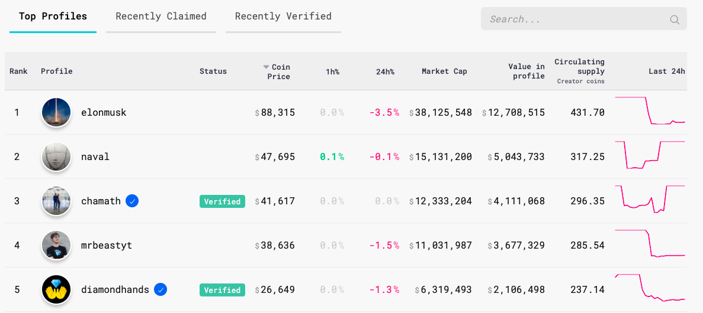Click mrbeastyt's Last 24h price sparkline
This screenshot has height=313, width=703.
point(650,243)
